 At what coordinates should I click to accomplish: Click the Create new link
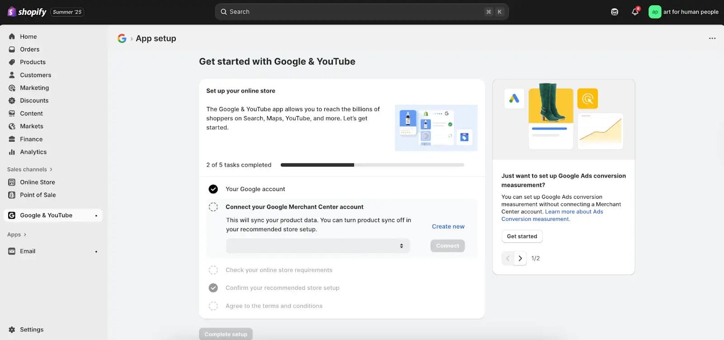pyautogui.click(x=448, y=227)
